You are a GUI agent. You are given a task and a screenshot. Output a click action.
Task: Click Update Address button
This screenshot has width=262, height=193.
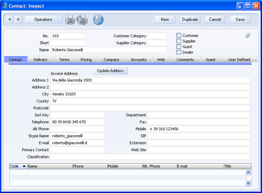(x=111, y=71)
